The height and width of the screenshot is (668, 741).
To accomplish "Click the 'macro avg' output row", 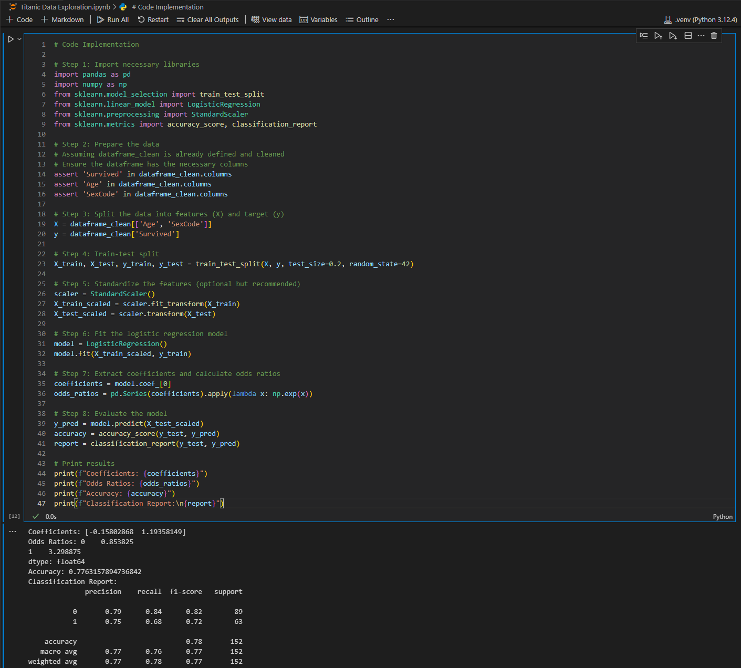I will tap(141, 652).
